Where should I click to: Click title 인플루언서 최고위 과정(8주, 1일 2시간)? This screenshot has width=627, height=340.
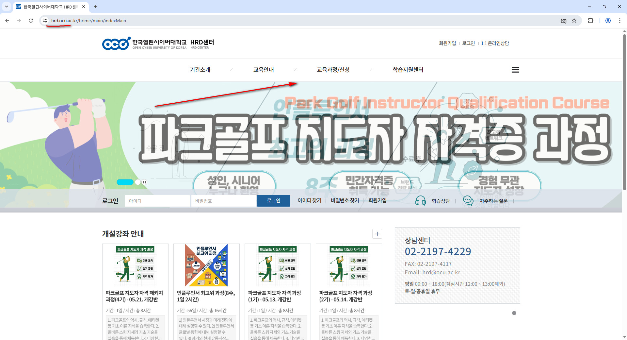click(x=206, y=296)
